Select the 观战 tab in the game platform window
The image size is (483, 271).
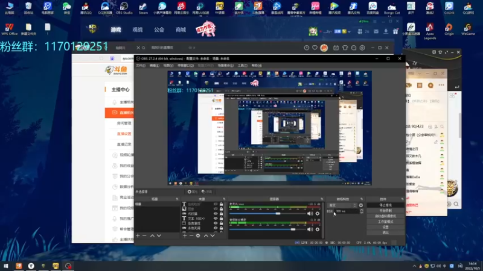pyautogui.click(x=138, y=30)
